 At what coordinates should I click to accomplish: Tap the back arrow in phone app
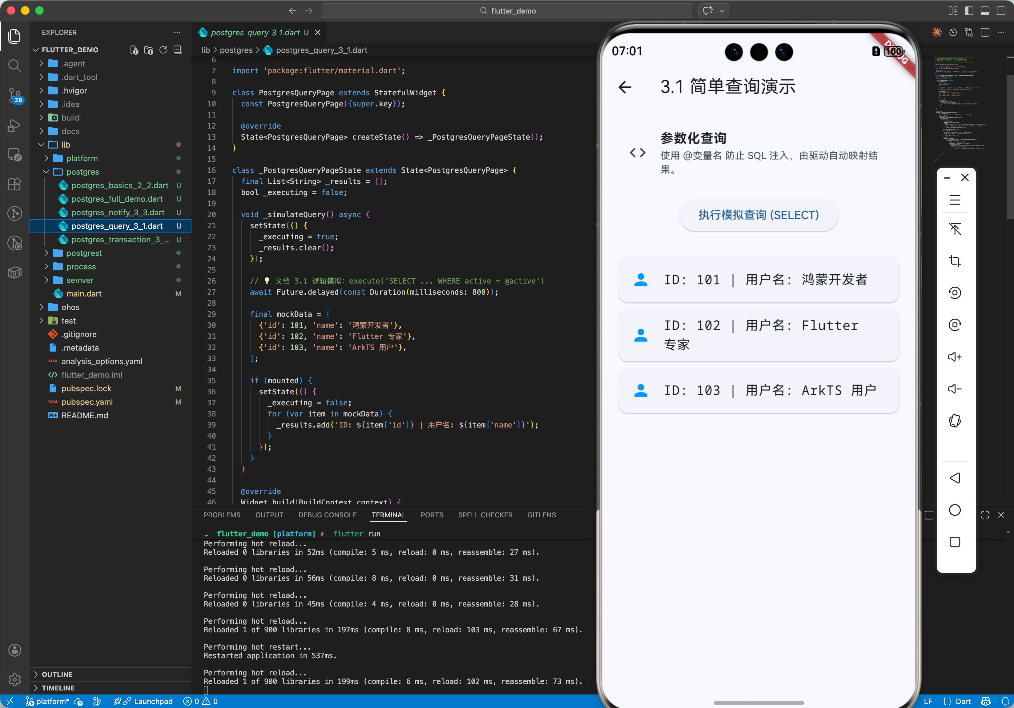click(x=625, y=87)
